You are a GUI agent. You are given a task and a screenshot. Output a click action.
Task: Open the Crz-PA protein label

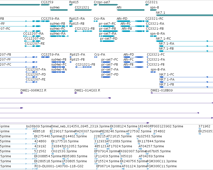tap(100, 55)
